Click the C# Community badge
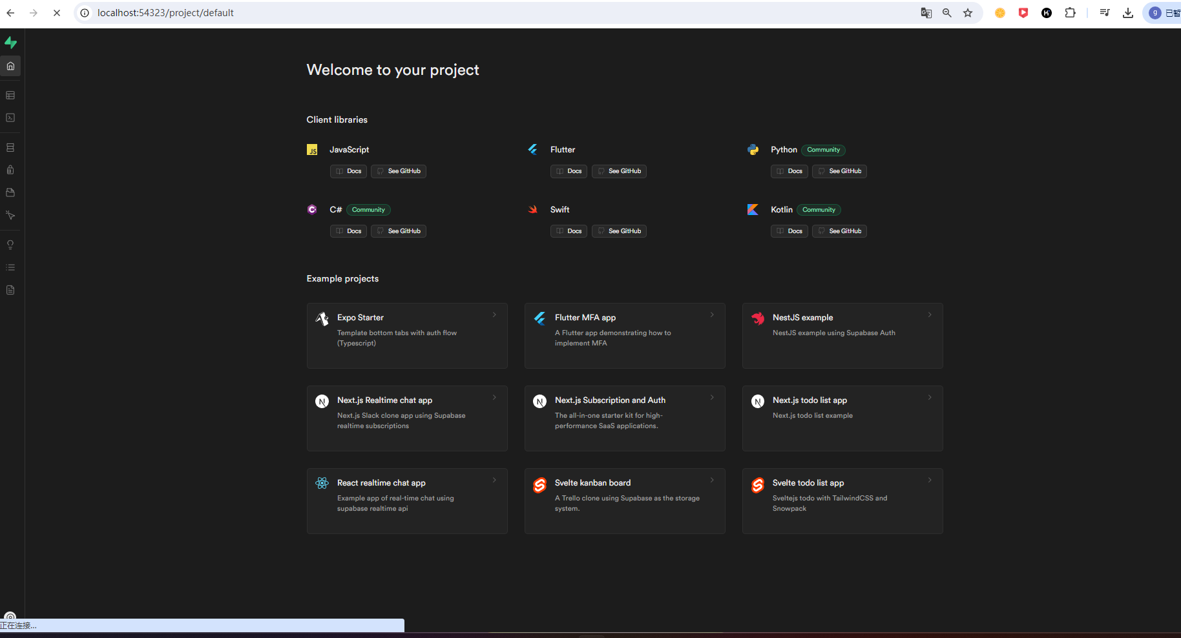 click(368, 210)
